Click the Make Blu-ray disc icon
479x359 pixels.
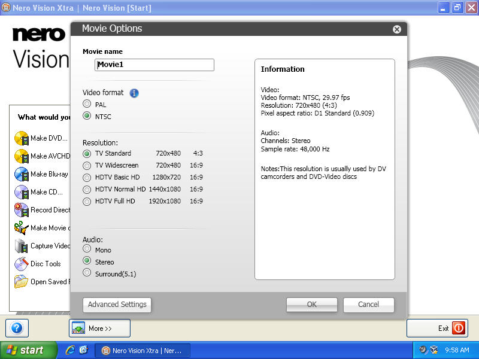click(x=22, y=174)
